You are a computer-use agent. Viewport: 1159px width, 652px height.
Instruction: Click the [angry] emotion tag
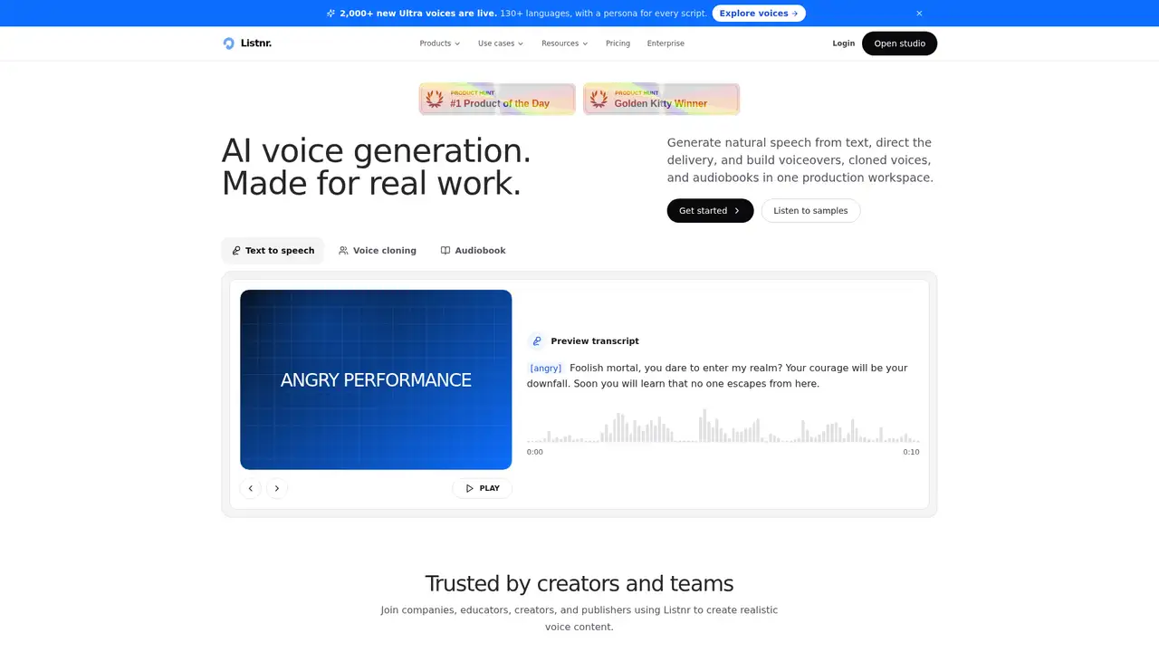coord(546,369)
